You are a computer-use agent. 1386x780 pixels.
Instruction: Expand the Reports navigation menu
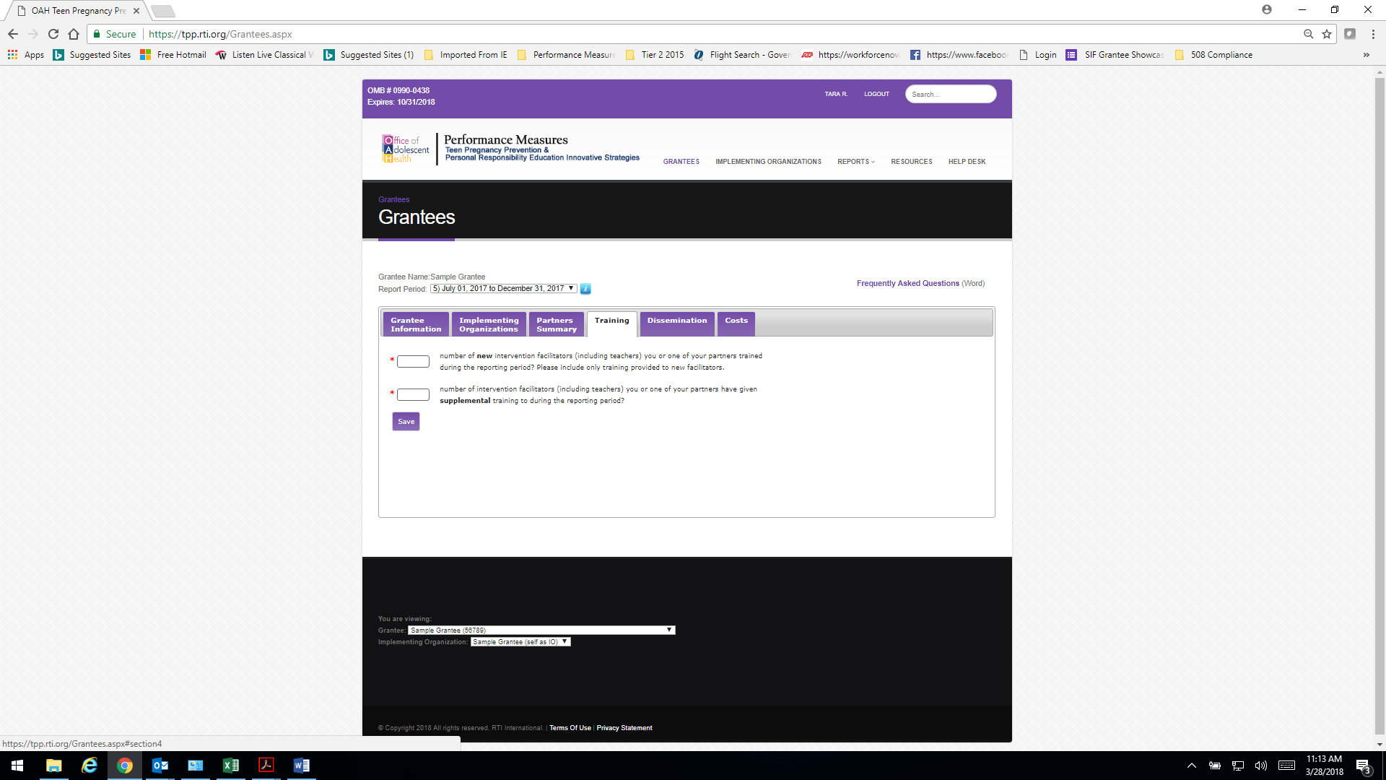tap(855, 162)
